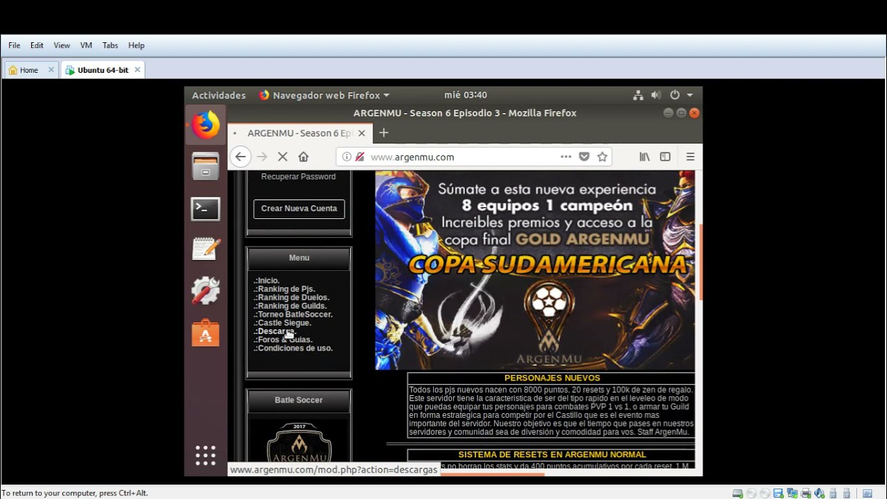Open VMware message log icon

point(868,493)
